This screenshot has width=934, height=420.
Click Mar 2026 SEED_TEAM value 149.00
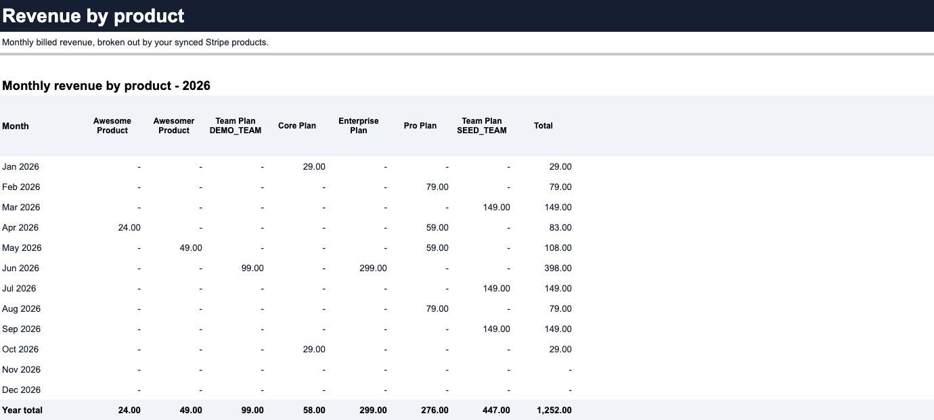tap(496, 207)
